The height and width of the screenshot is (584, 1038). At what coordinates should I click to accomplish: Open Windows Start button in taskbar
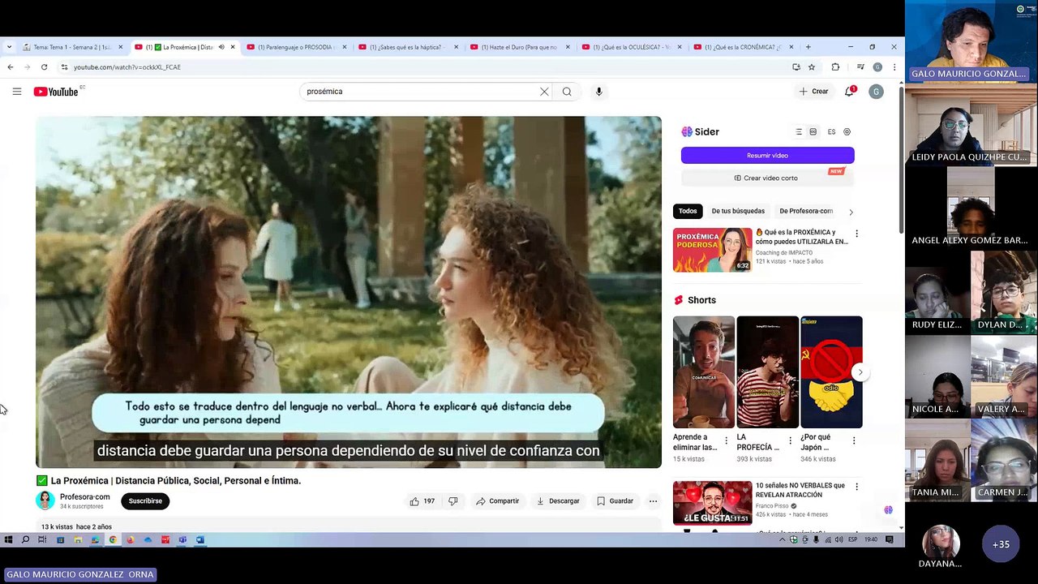click(8, 539)
